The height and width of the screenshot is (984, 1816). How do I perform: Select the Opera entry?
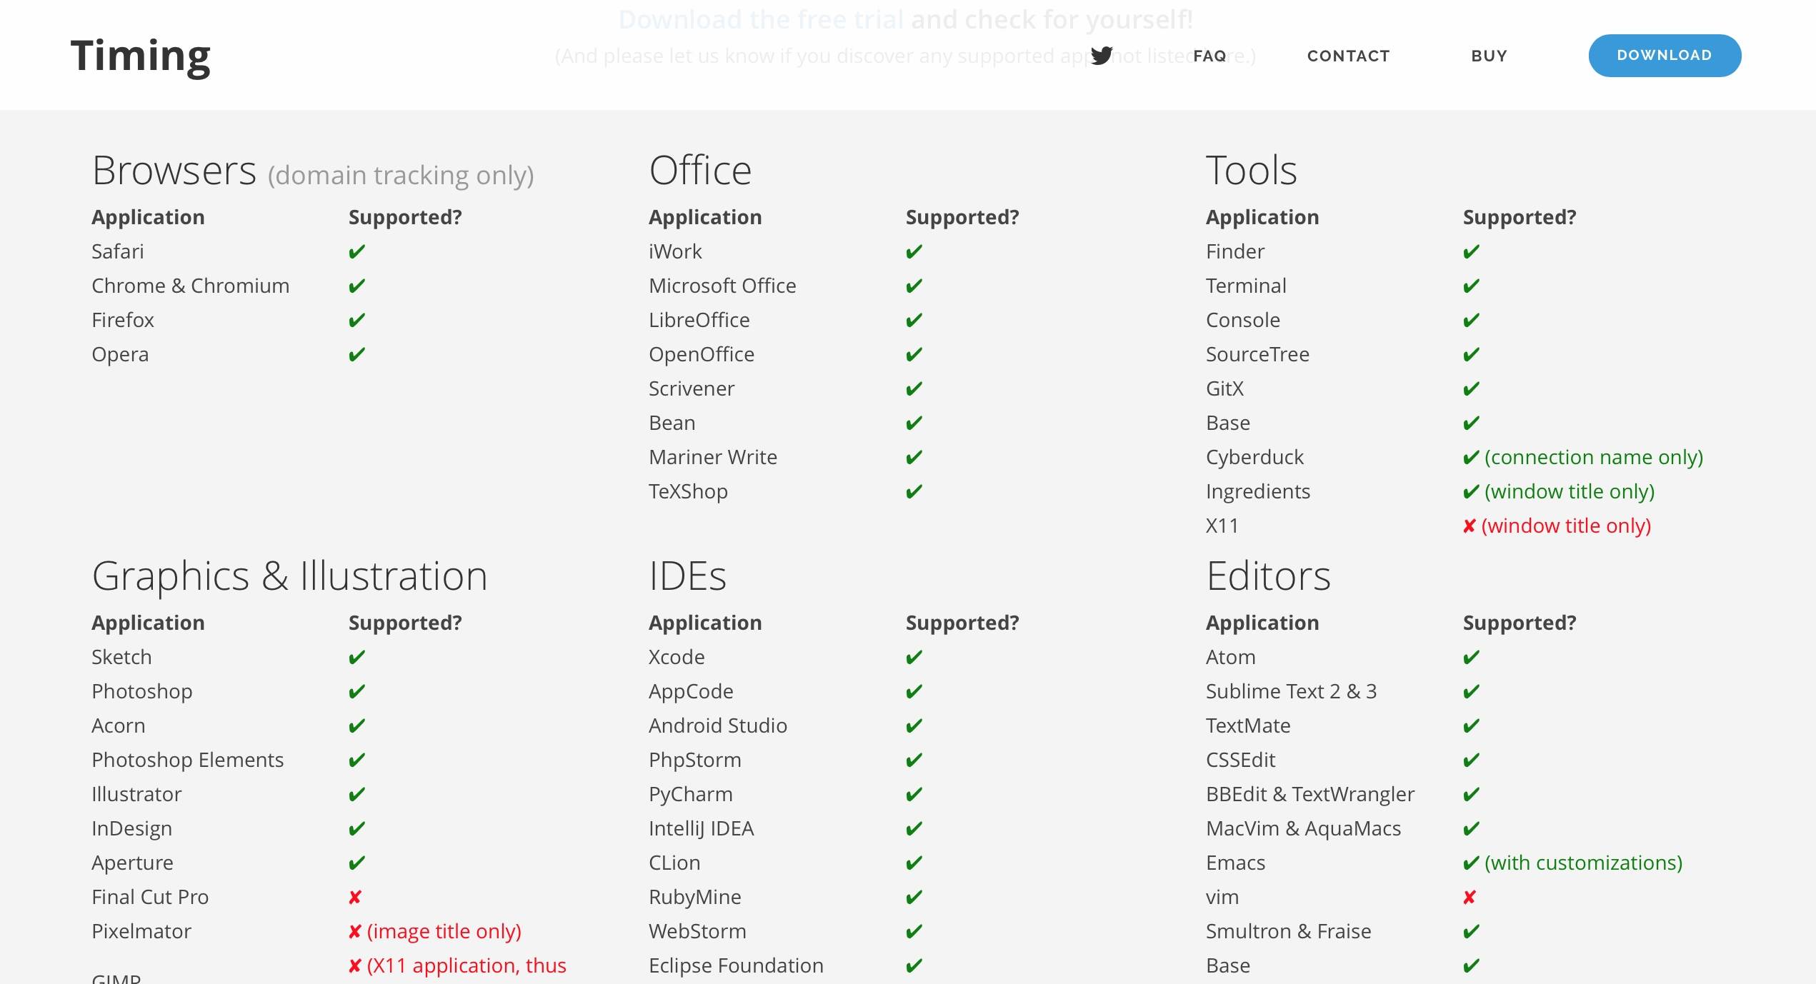pos(120,354)
